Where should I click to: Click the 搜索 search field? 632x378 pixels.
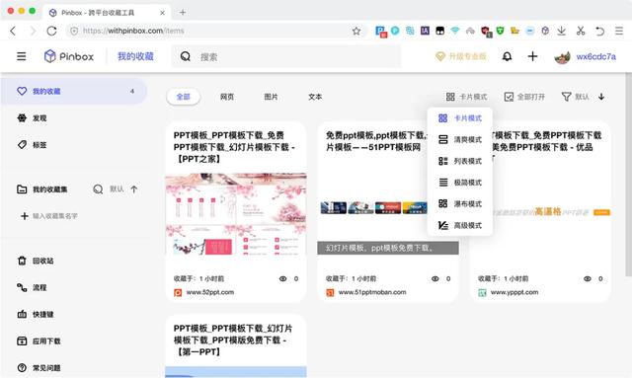coord(286,56)
